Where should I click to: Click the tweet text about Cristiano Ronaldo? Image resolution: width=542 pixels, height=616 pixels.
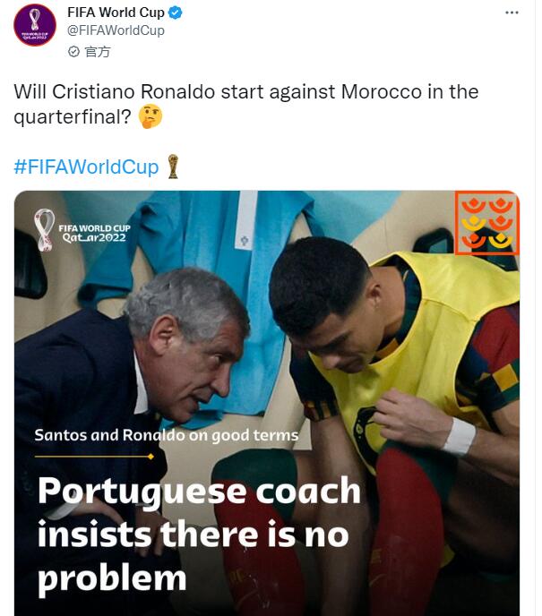coord(246,104)
